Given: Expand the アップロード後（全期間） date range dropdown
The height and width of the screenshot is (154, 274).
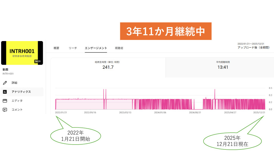Looking at the screenshot, I should pos(253,48).
